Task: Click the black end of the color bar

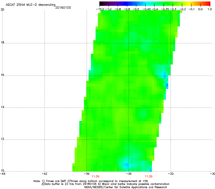Action: click(x=101, y=3)
